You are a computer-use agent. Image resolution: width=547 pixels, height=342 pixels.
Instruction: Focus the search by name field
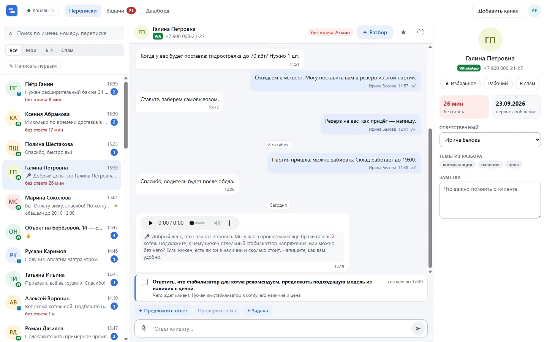[x=65, y=33]
